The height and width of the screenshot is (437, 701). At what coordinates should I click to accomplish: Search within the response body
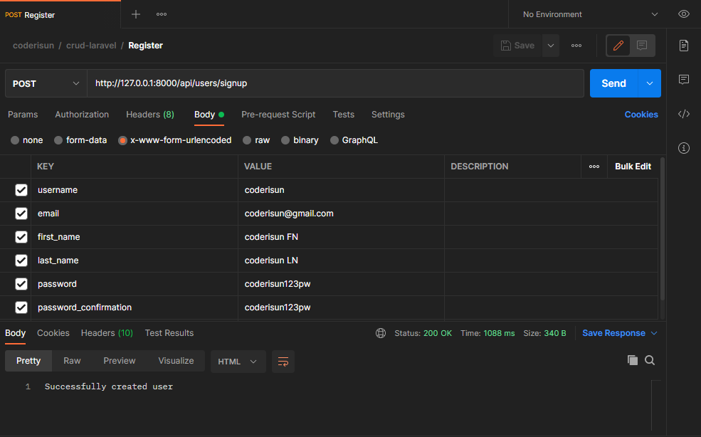[x=650, y=360]
